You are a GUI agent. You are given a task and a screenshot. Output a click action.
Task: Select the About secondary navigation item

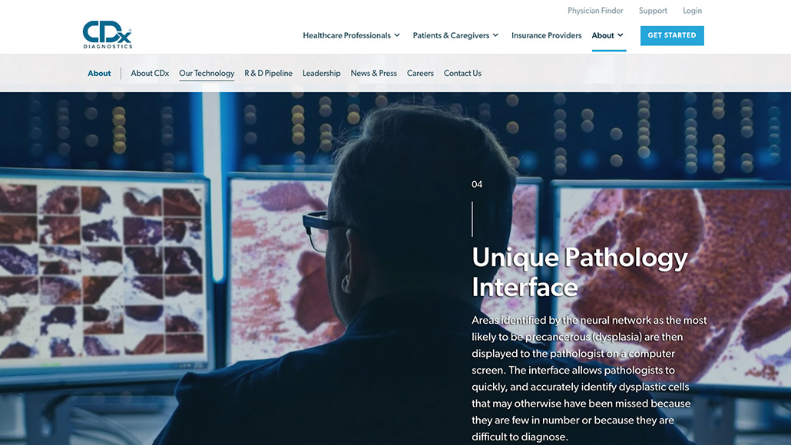[99, 73]
